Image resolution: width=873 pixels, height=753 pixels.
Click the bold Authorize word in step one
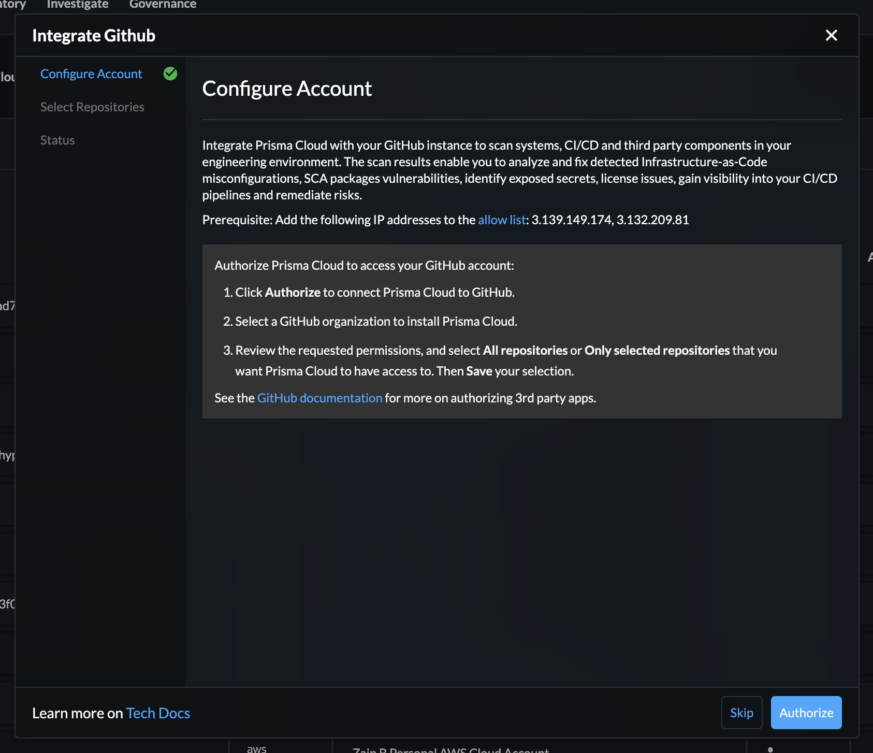293,293
